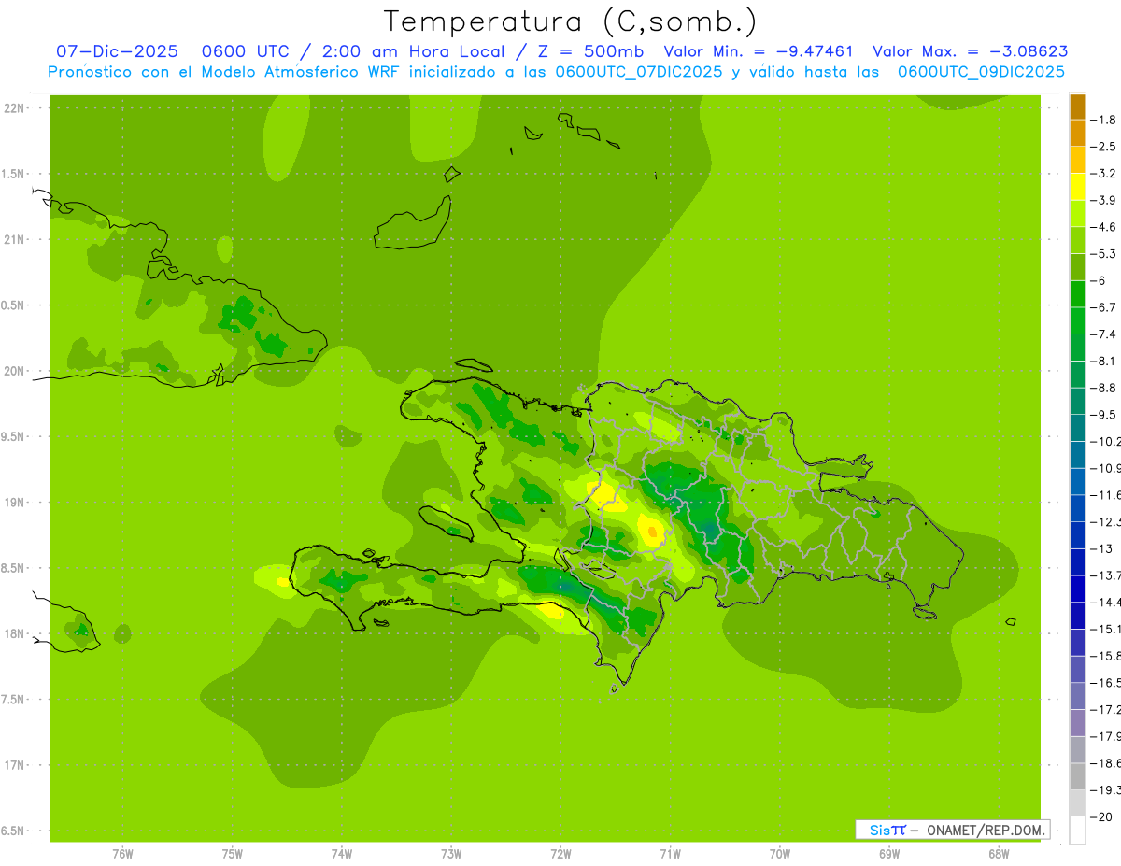Click the '68W' longitude label
1121x866 pixels.
pyautogui.click(x=999, y=853)
